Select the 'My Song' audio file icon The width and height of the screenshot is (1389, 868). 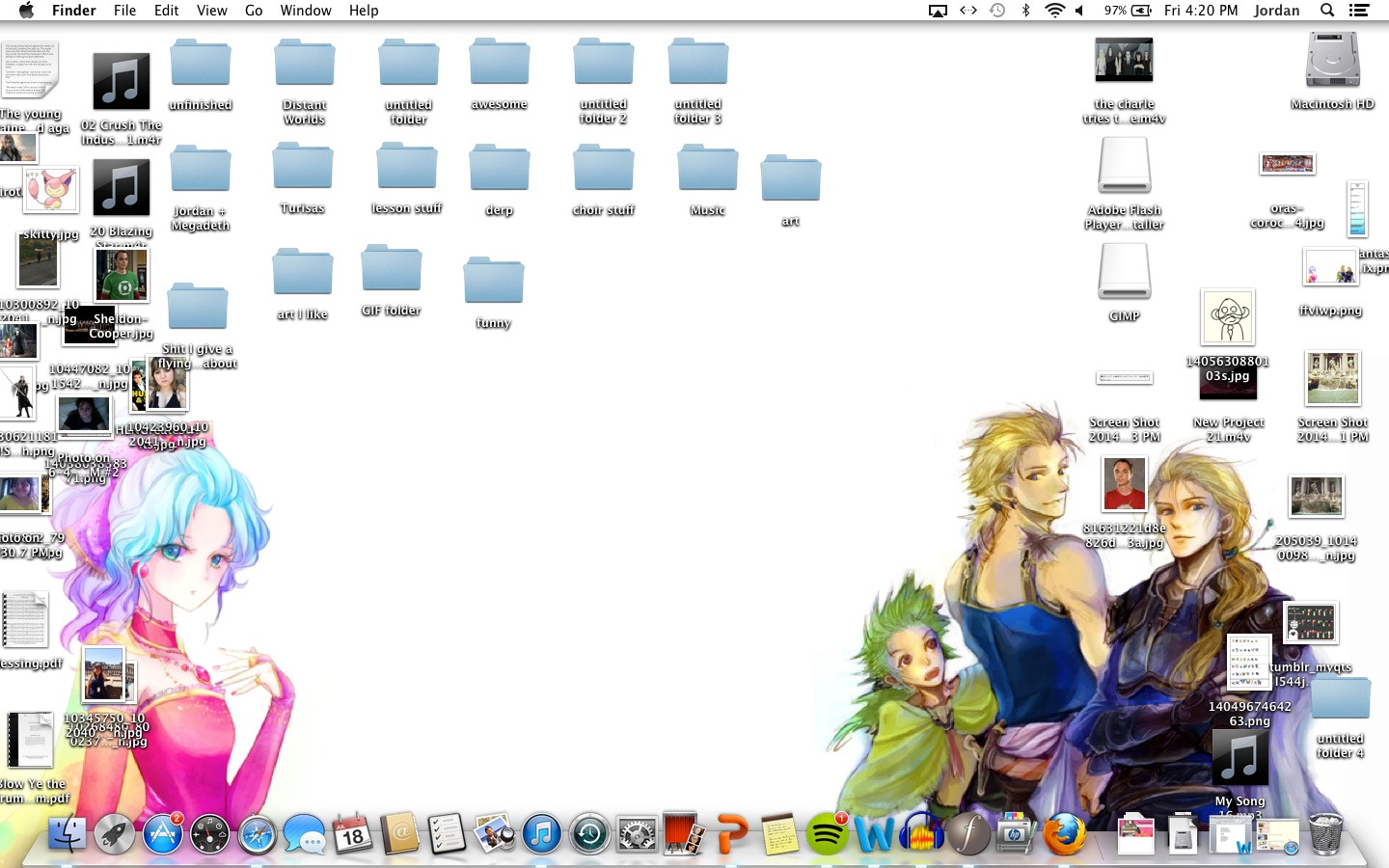pyautogui.click(x=1240, y=758)
